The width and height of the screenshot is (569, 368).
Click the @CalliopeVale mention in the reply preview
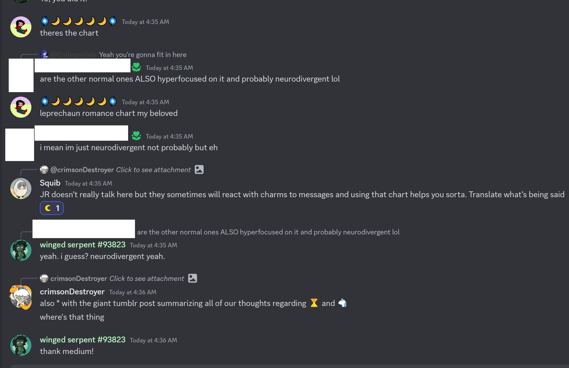click(x=73, y=55)
